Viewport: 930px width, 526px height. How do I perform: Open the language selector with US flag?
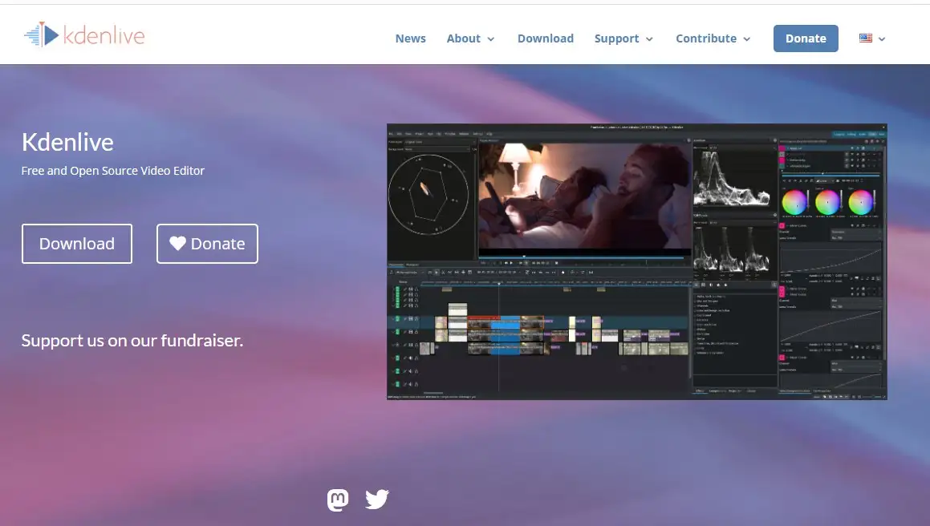pos(872,38)
